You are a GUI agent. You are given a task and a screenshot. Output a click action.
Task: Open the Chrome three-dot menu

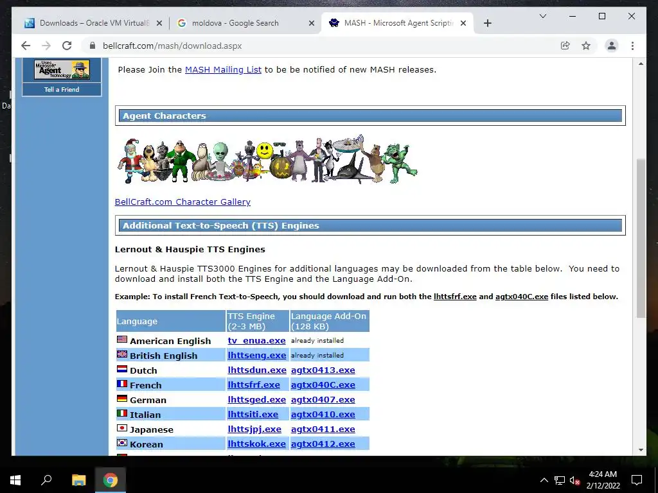[x=632, y=46]
